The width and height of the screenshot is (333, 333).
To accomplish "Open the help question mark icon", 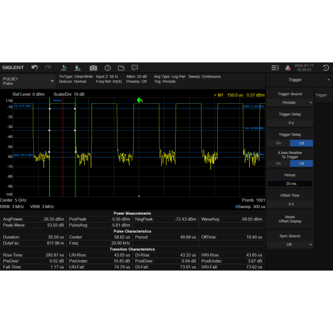I will click(x=107, y=68).
